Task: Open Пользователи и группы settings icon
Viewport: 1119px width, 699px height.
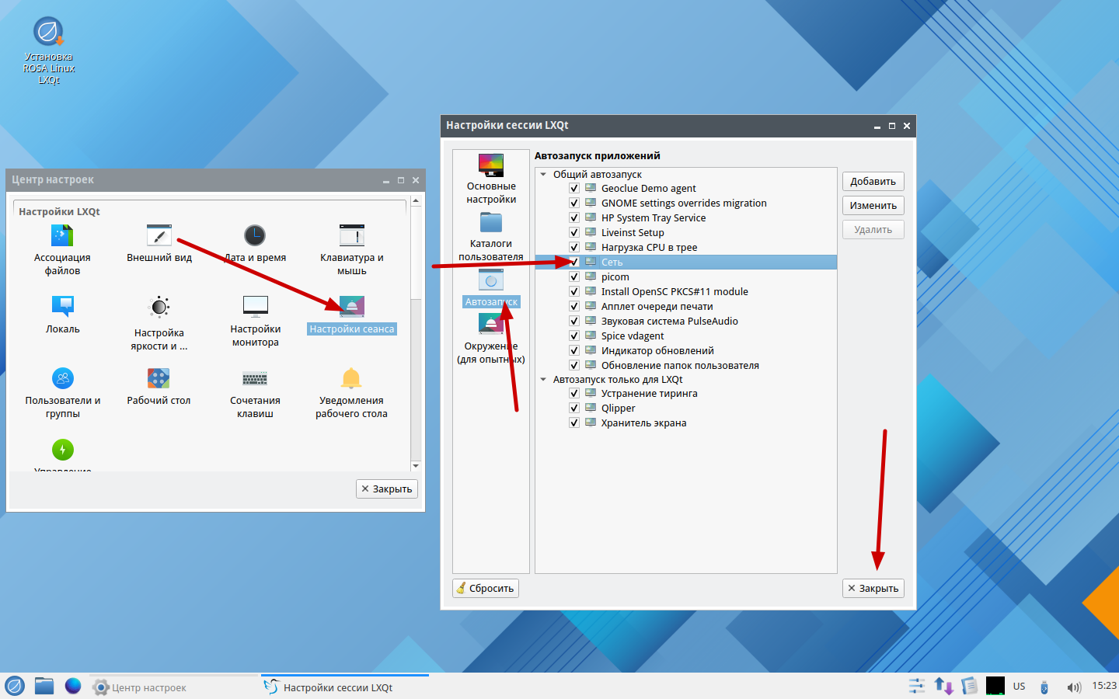Action: point(63,378)
